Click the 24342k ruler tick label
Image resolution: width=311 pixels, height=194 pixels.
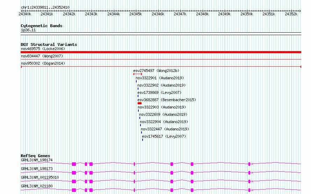pos(69,14)
